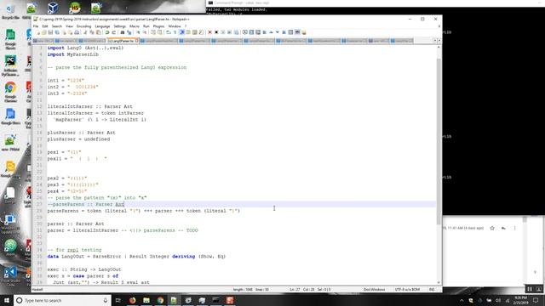Screen dimensions: 545x306
Task: Star the email in the background window
Action: [492, 228]
